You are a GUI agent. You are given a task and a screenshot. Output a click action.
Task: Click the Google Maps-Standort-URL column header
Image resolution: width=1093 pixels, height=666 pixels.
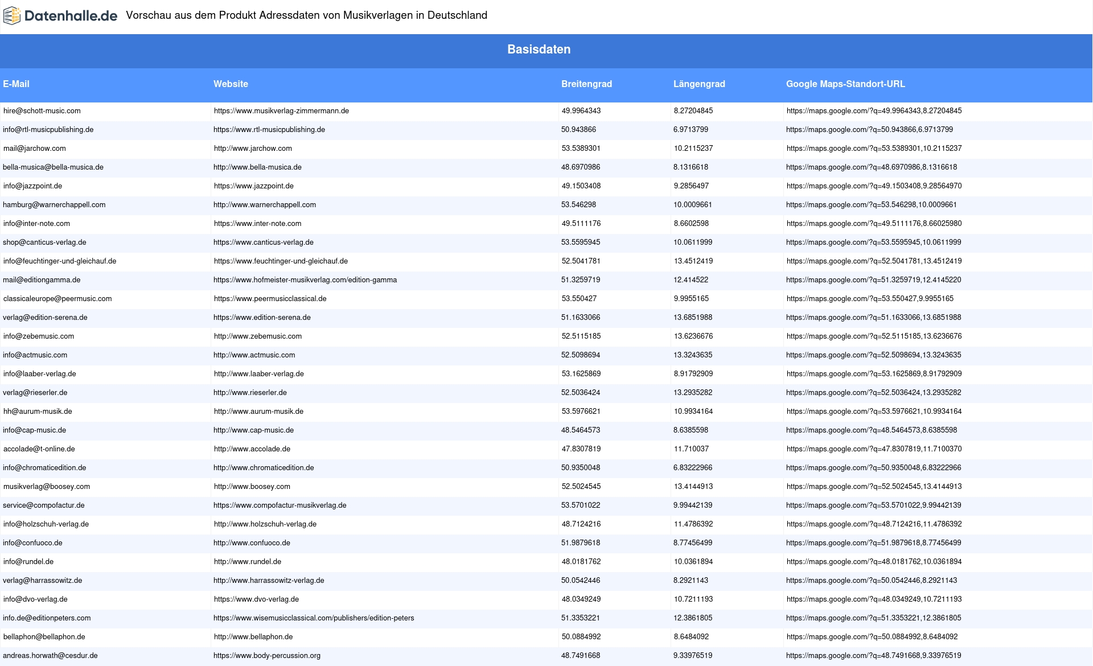pos(845,84)
